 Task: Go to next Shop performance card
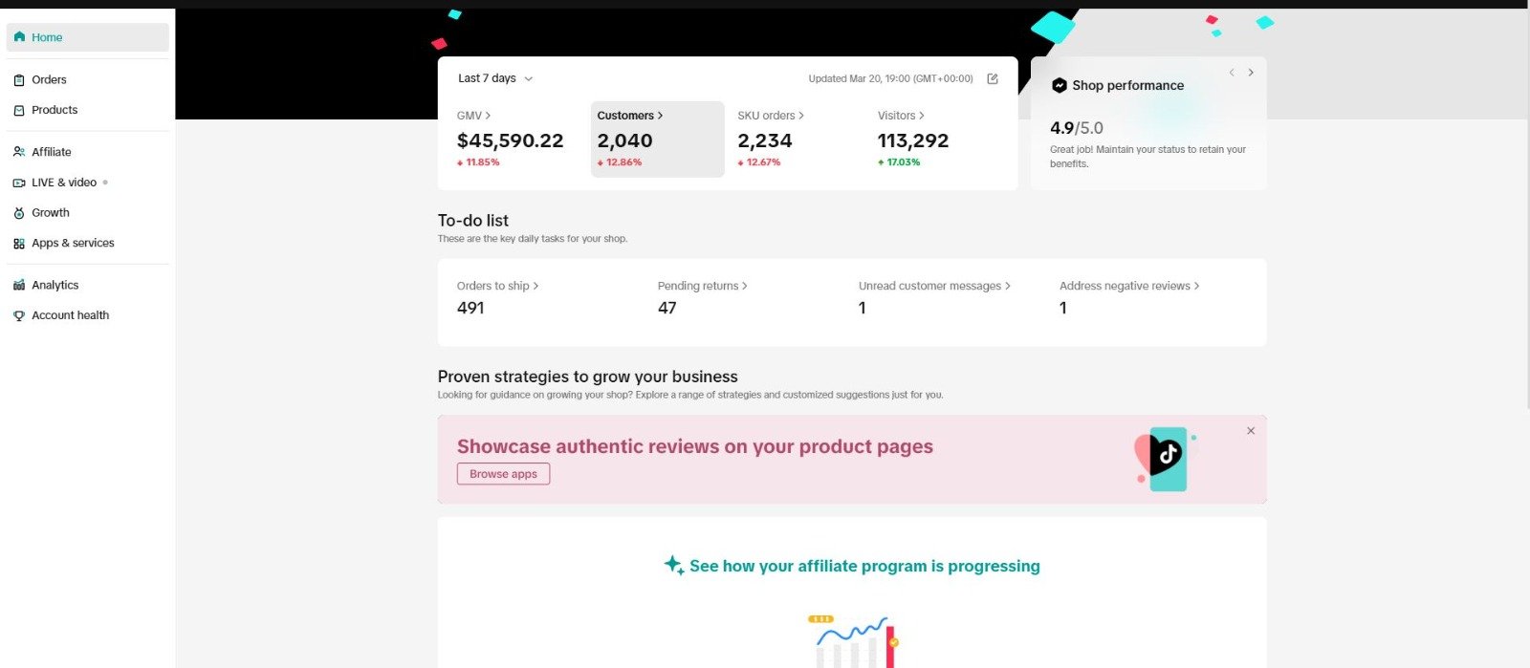1251,73
